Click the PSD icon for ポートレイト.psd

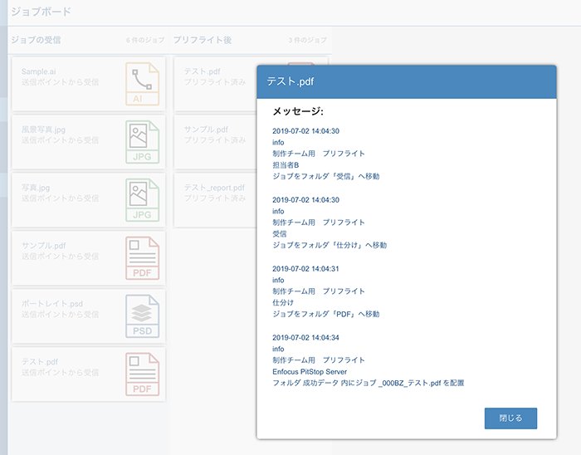click(142, 316)
